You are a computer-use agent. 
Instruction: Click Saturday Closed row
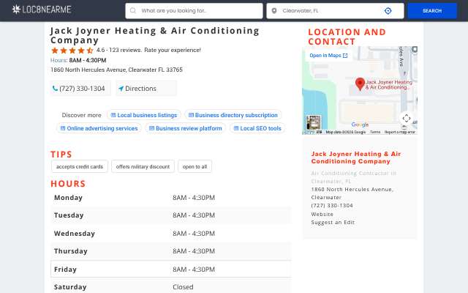click(x=170, y=286)
